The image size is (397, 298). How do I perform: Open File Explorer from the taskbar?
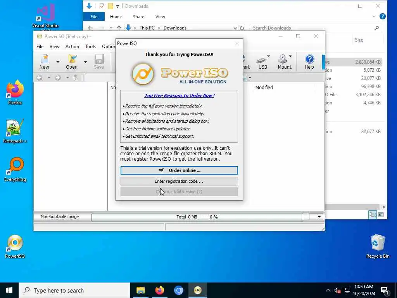[140, 290]
